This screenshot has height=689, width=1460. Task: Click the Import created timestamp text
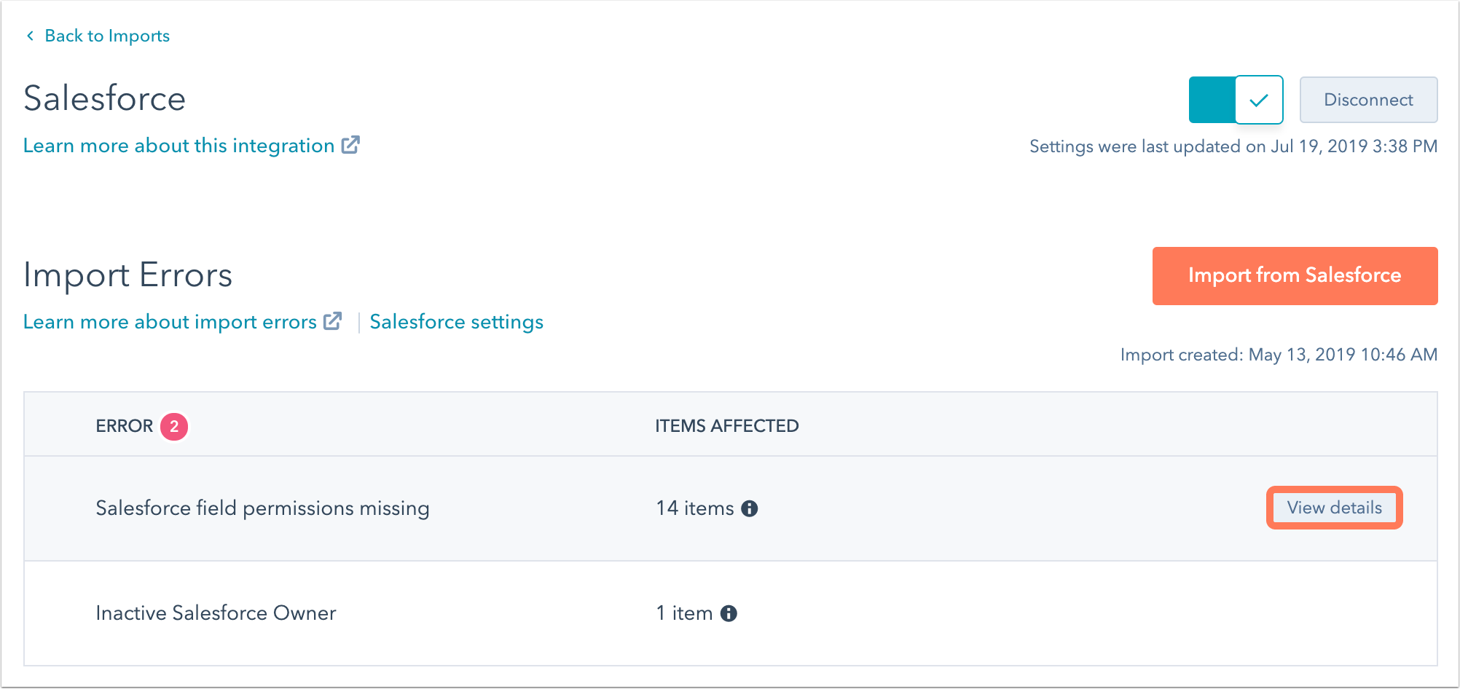(x=1279, y=355)
